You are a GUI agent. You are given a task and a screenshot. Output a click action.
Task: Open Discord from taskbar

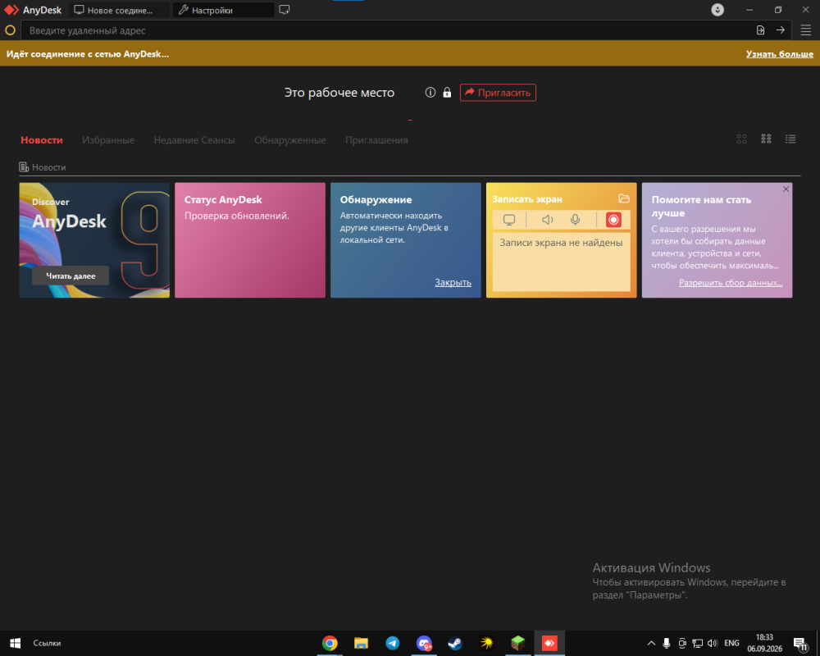(424, 643)
